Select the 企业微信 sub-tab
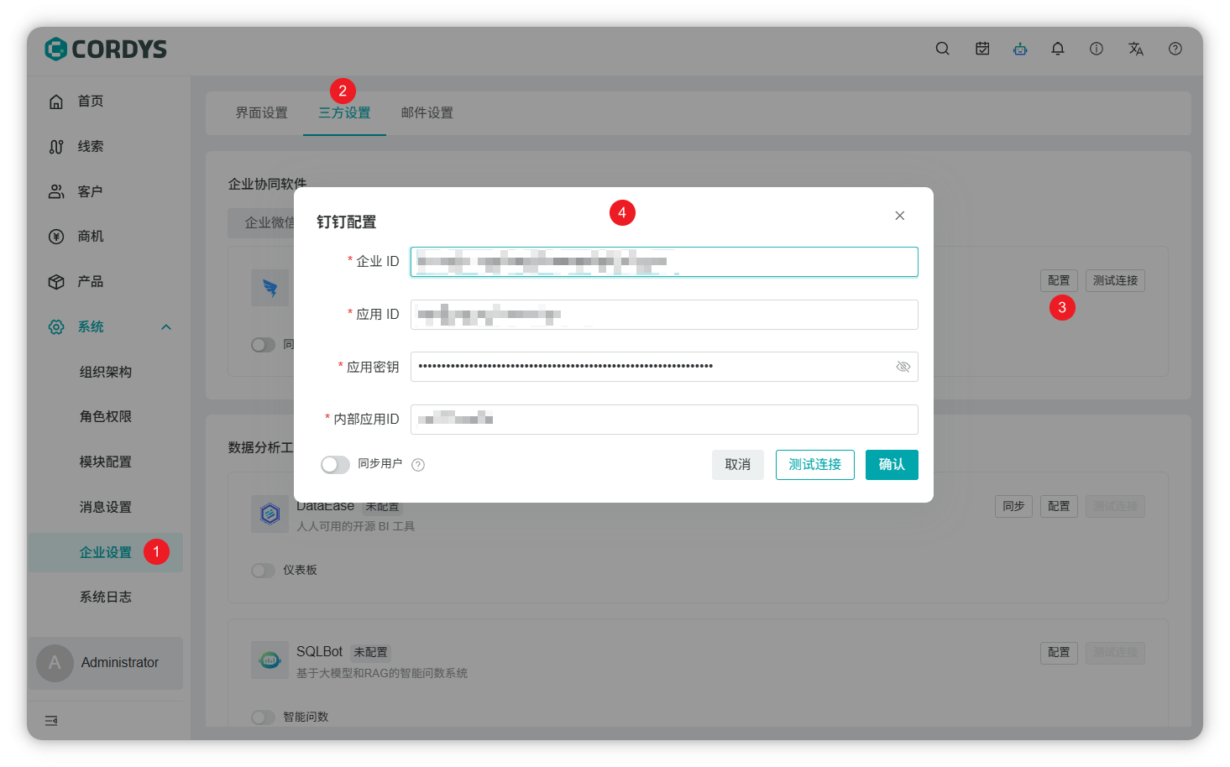1230x767 pixels. [x=269, y=223]
